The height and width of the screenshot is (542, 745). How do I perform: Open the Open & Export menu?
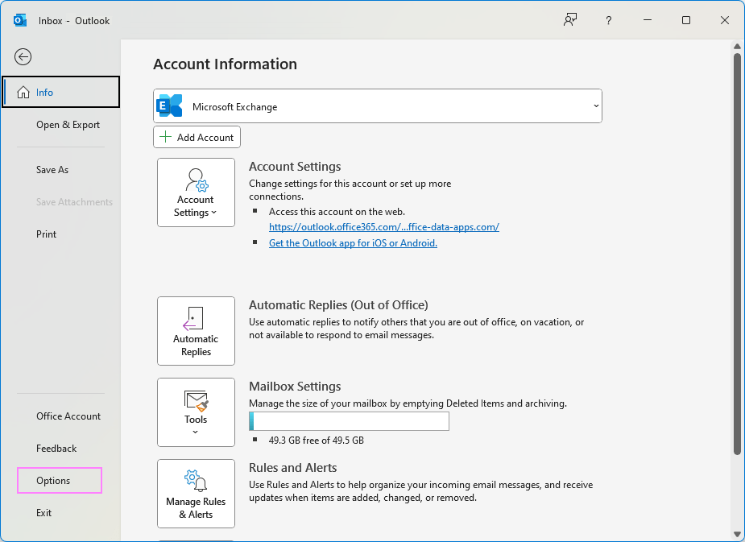[68, 125]
